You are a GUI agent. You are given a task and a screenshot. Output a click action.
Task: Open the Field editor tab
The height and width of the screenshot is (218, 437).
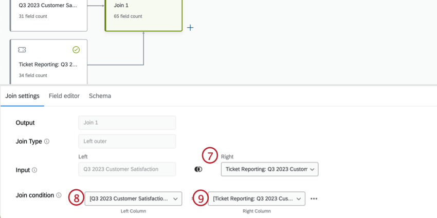pyautogui.click(x=64, y=96)
